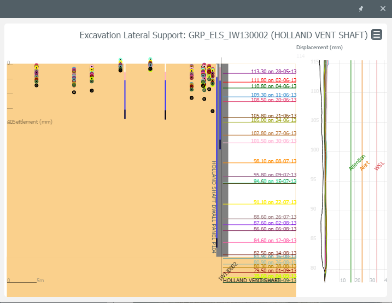Click the IW130002 inclinometer label

click(x=227, y=271)
